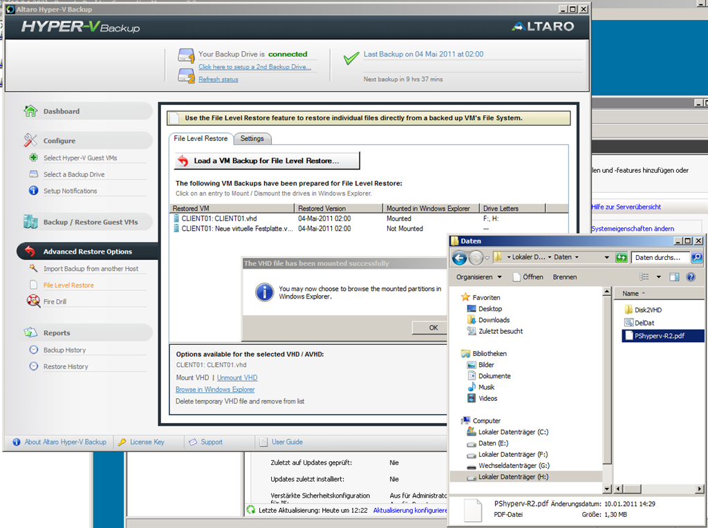Image resolution: width=708 pixels, height=528 pixels.
Task: Click navigation pane scroll down arrow
Action: click(607, 489)
